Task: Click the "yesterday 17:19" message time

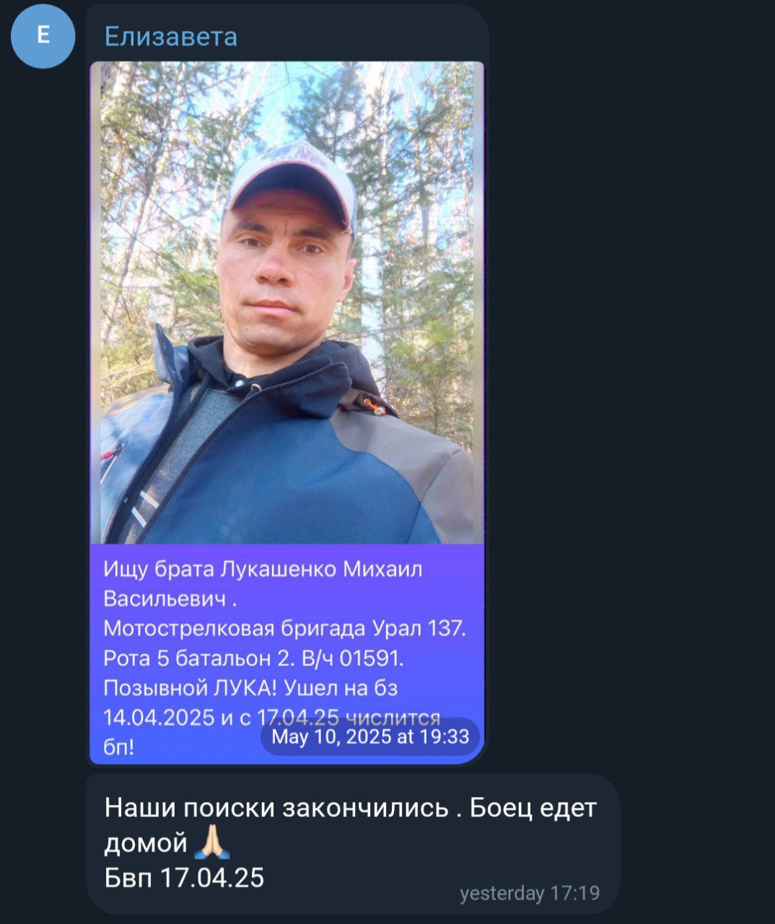Action: pyautogui.click(x=530, y=893)
